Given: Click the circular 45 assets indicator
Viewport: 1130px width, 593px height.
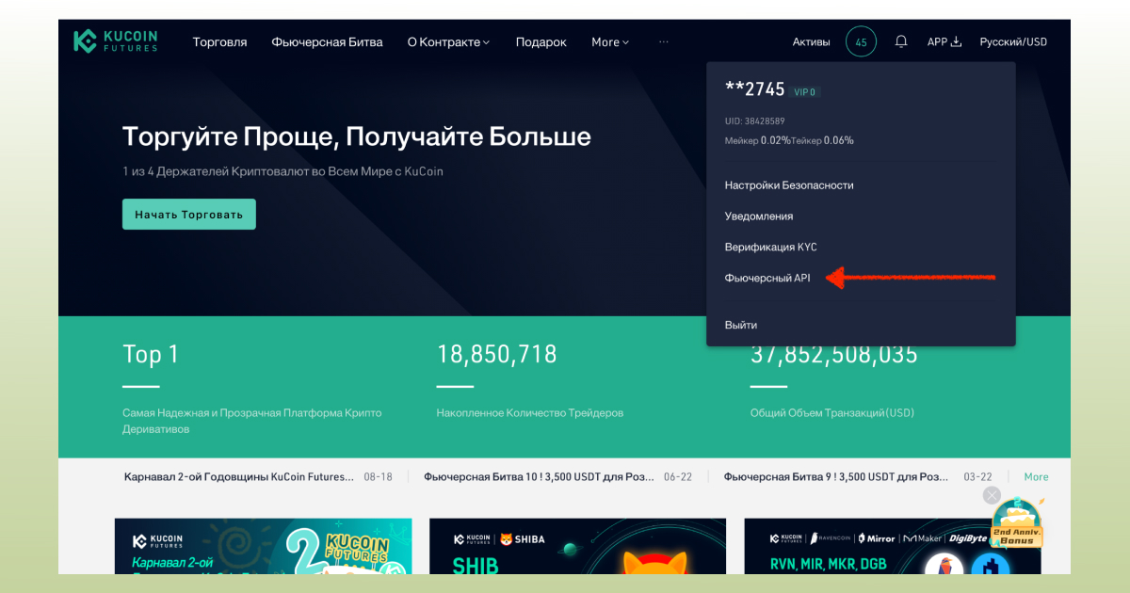Looking at the screenshot, I should 860,40.
